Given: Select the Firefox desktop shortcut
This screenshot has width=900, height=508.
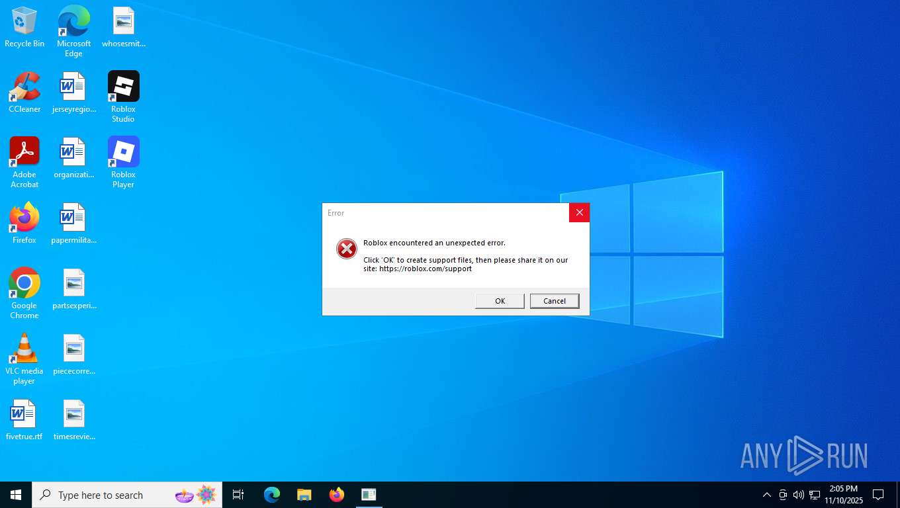Looking at the screenshot, I should (24, 224).
